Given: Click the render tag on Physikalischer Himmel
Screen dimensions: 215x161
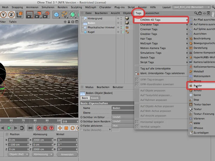Looking at the screenshot, I should point(127,27).
